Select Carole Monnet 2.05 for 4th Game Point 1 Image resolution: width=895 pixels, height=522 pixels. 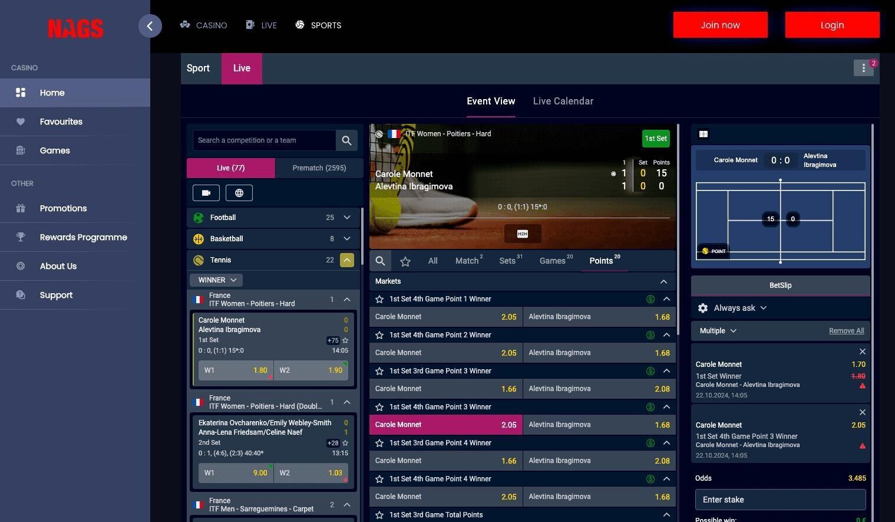446,317
